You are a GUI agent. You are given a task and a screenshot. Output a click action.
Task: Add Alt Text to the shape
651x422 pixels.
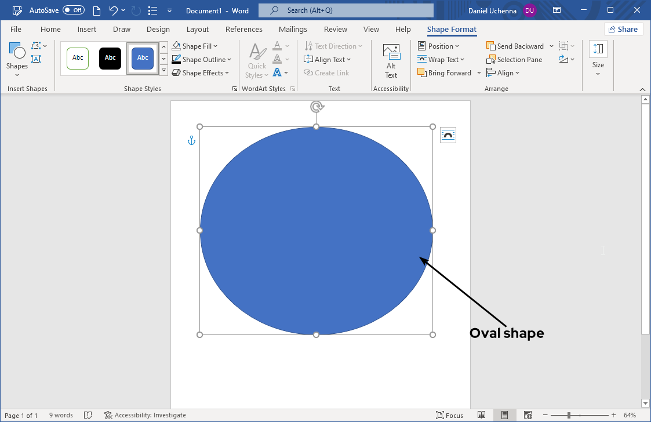(x=391, y=60)
